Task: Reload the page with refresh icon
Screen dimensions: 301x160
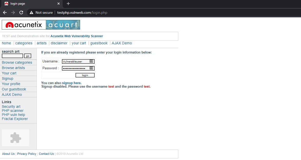Action: (x=21, y=13)
